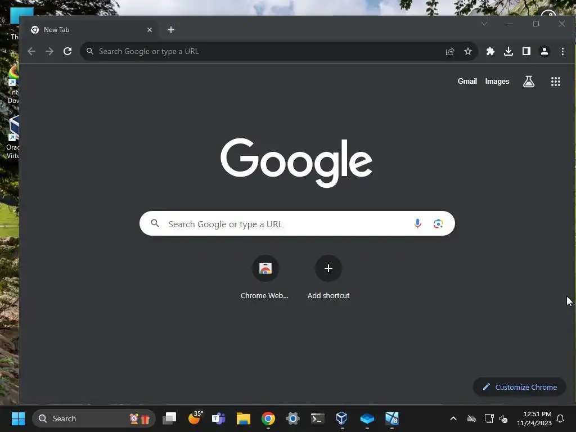
Task: Open the Images link
Action: 497,81
